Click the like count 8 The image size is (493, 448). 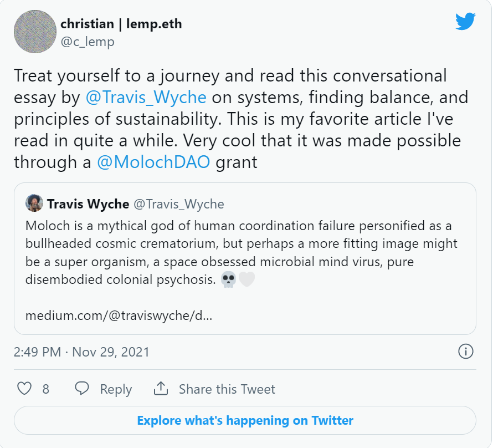[x=46, y=389]
